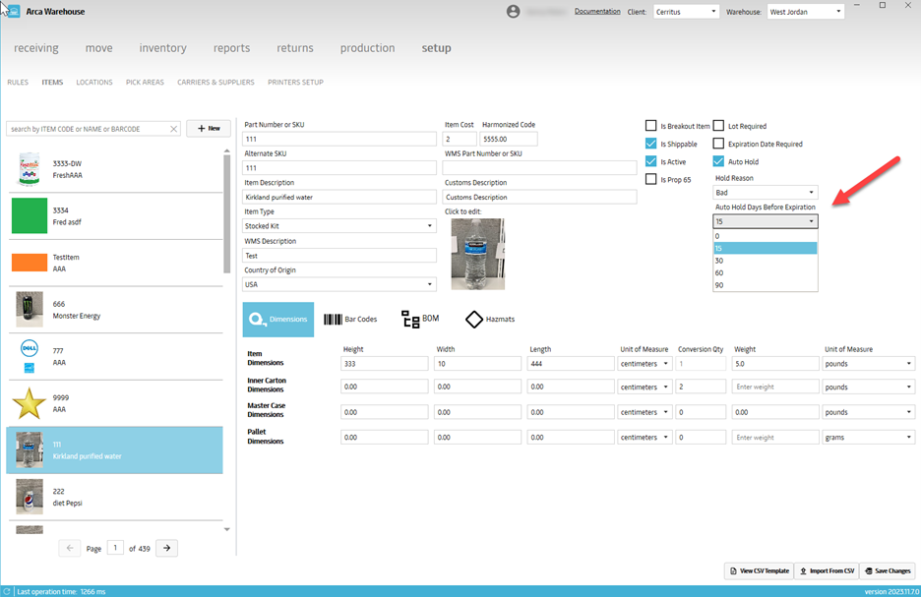The width and height of the screenshot is (921, 597).
Task: Toggle the Is Prop 65 checkbox
Action: coord(651,179)
